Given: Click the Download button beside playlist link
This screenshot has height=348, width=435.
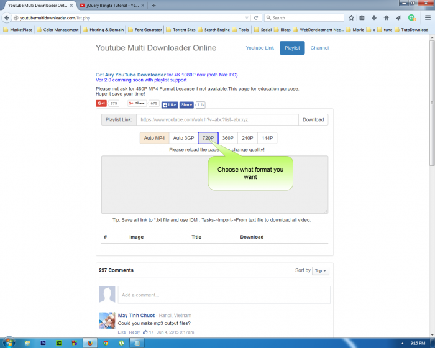Looking at the screenshot, I should (x=313, y=119).
